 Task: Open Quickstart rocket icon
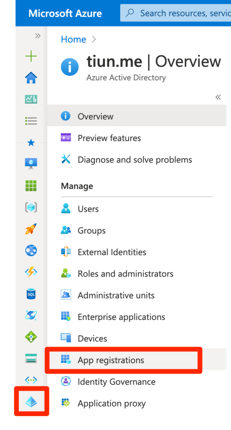[31, 229]
